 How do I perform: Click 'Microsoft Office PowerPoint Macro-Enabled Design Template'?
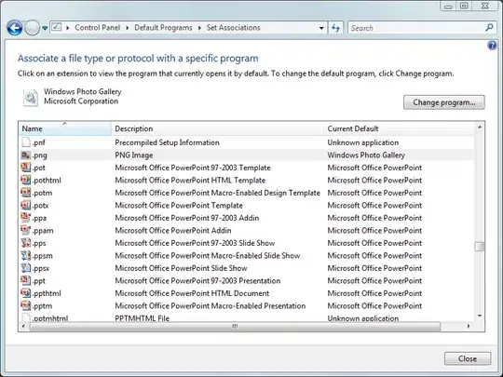click(217, 193)
